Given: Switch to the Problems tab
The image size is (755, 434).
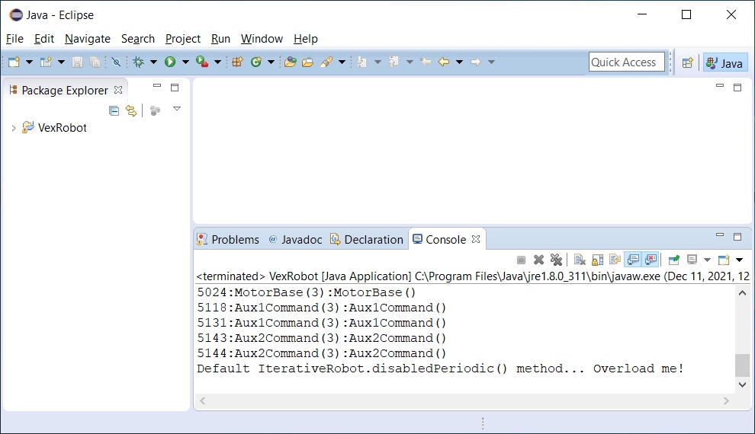Looking at the screenshot, I should tap(228, 239).
